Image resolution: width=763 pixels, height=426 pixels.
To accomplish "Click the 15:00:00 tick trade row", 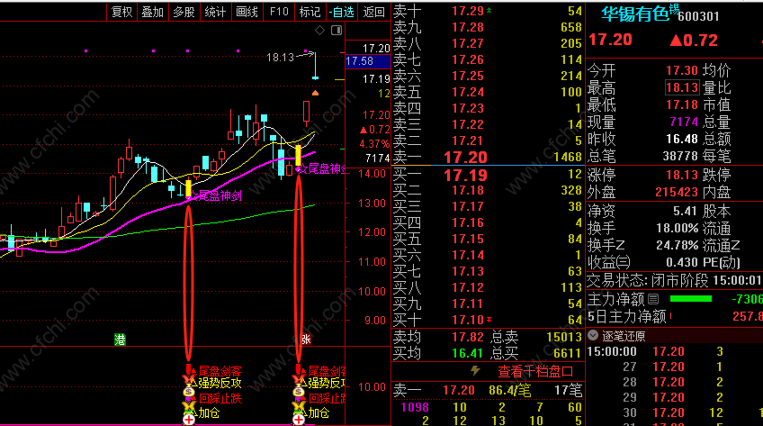I will click(x=675, y=351).
